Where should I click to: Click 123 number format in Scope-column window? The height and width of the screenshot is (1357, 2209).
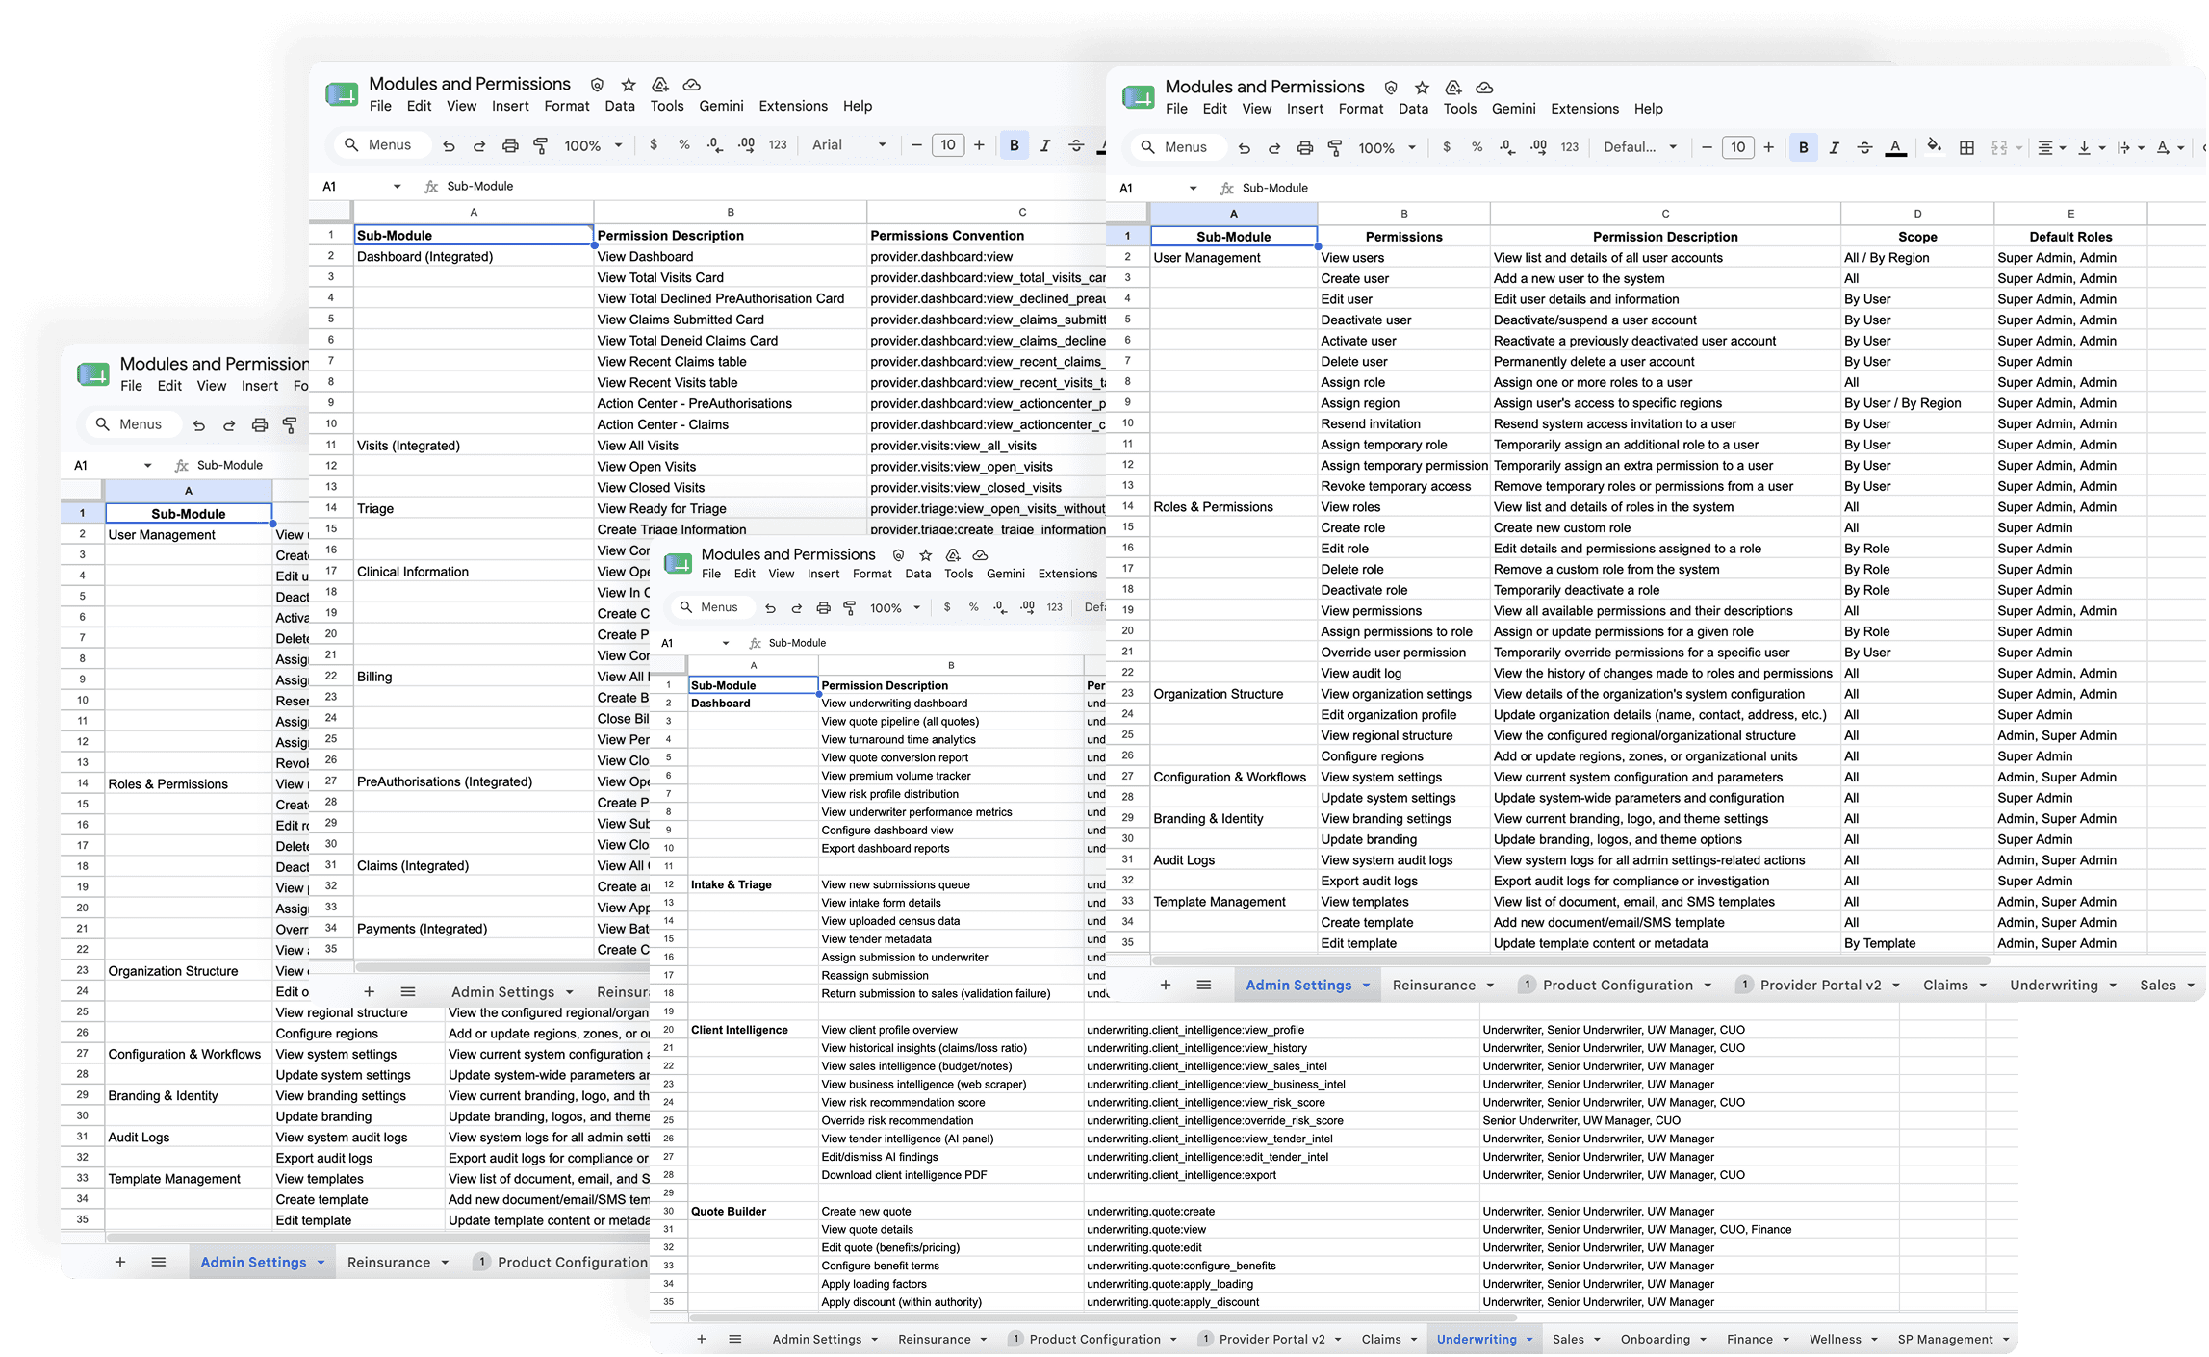[1570, 147]
